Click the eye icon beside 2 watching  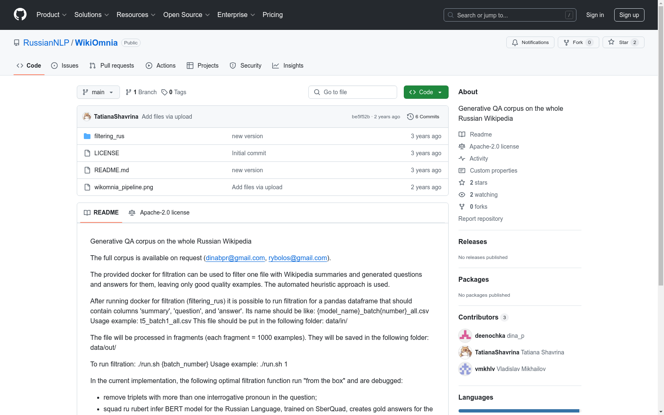[462, 195]
